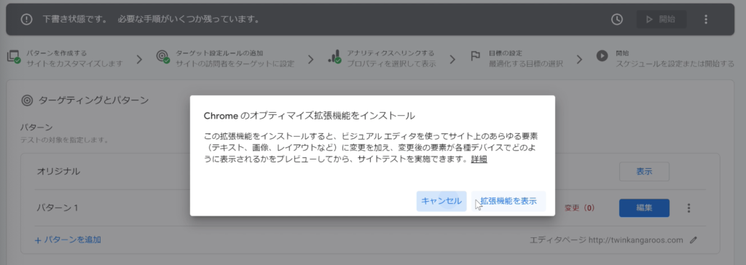This screenshot has height=265, width=746.
Task: Click the 開始 button in the top bar
Action: tap(661, 20)
